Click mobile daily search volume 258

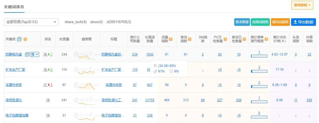[239, 100]
